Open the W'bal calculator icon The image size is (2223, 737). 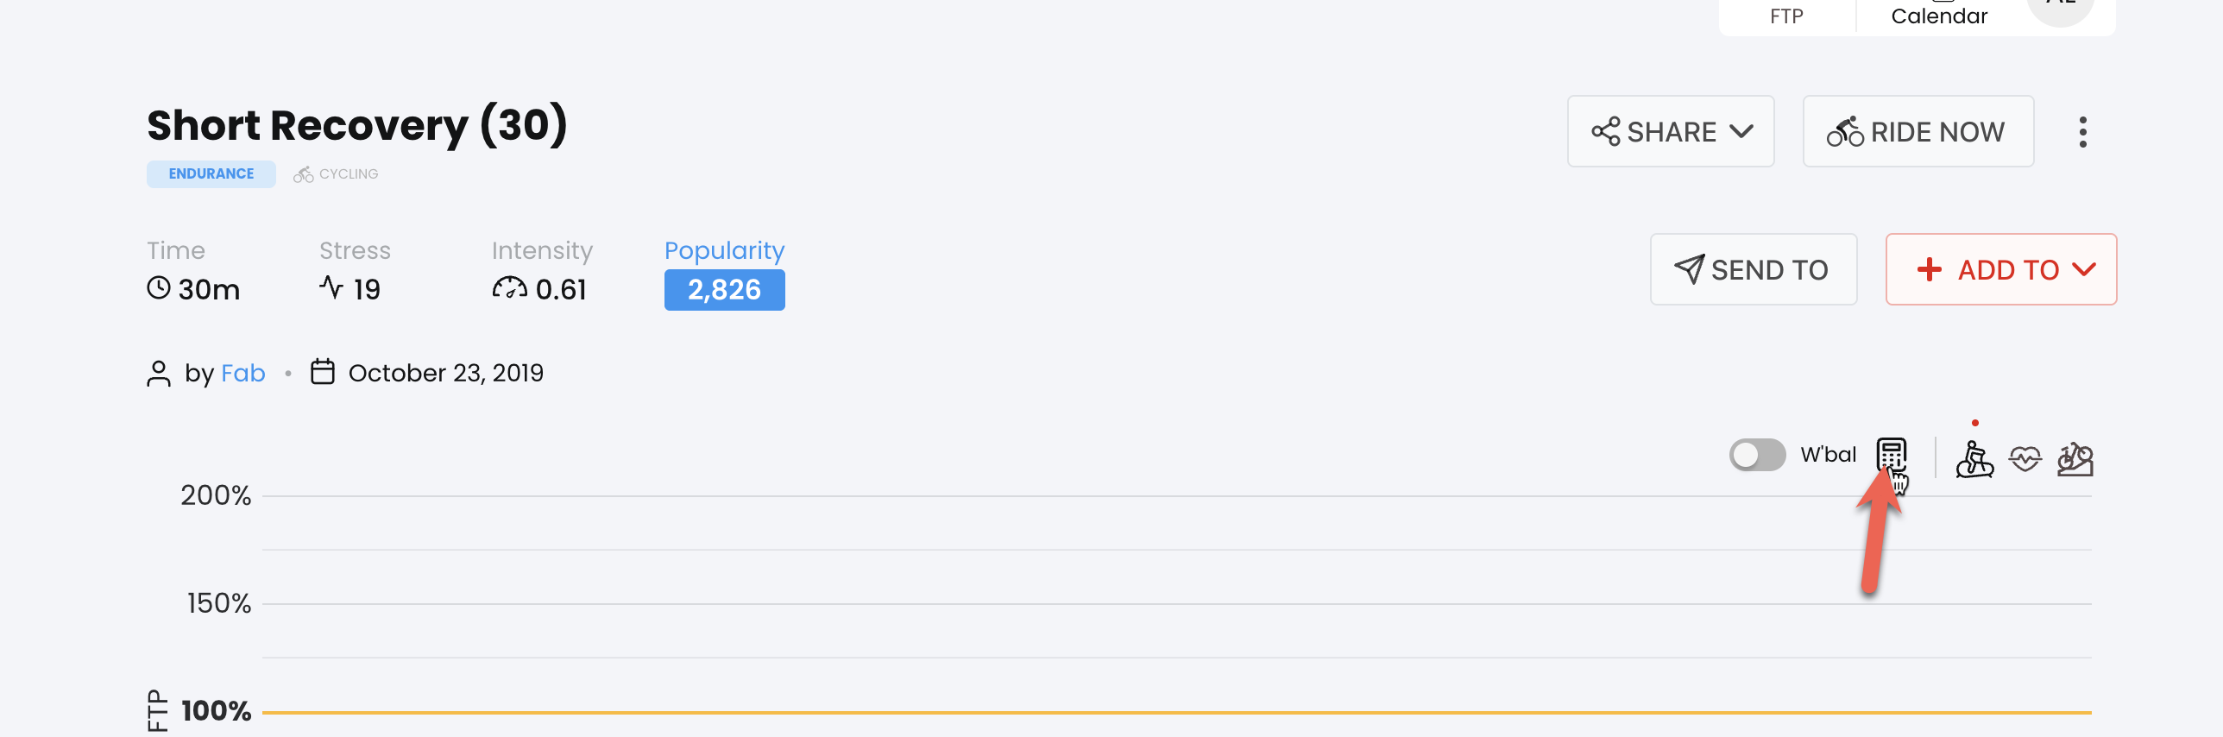[x=1891, y=455]
